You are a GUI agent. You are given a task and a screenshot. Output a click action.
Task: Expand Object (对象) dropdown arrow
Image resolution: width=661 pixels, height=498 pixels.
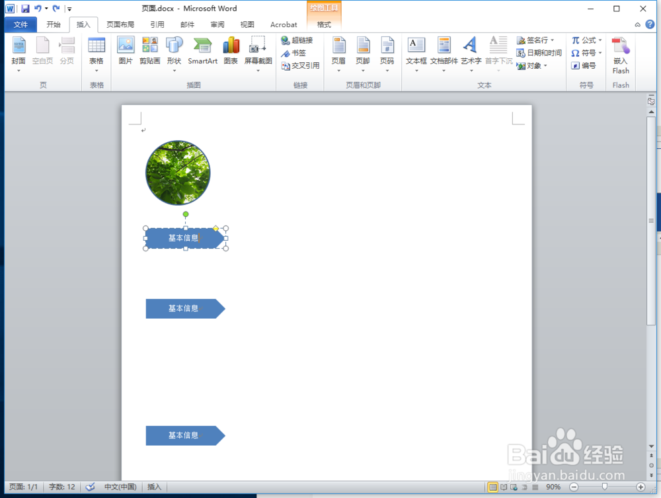[545, 65]
